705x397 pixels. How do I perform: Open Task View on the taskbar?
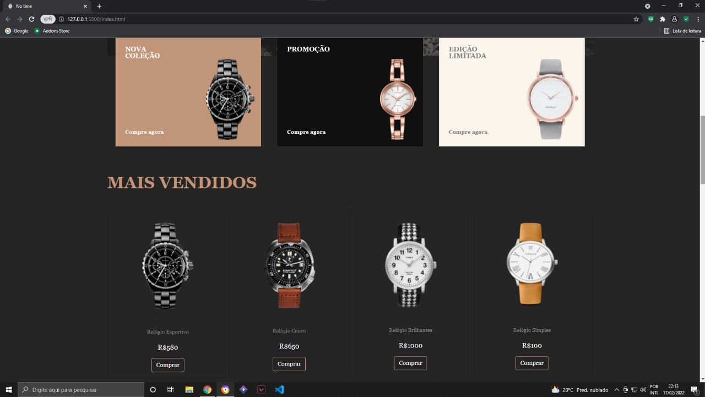coord(171,389)
